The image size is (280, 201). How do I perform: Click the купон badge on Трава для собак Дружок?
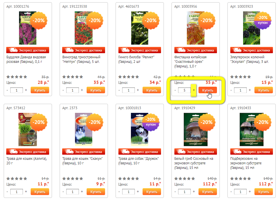pyautogui.click(x=151, y=125)
